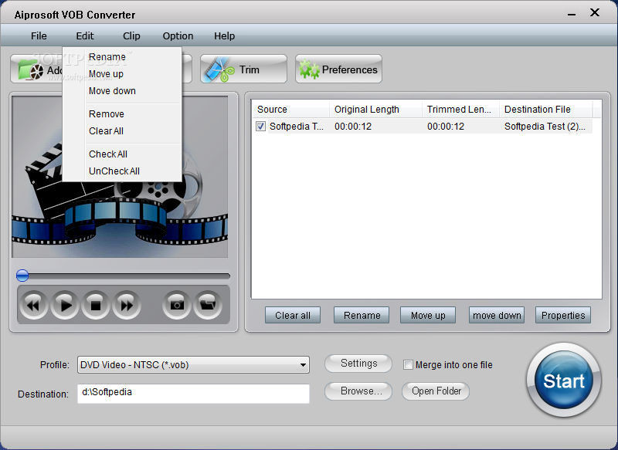618x450 pixels.
Task: Click the preview seek slider handle
Action: [22, 276]
